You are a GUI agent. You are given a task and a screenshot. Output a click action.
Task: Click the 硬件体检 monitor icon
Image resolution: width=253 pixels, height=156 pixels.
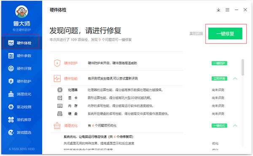pos(11,43)
